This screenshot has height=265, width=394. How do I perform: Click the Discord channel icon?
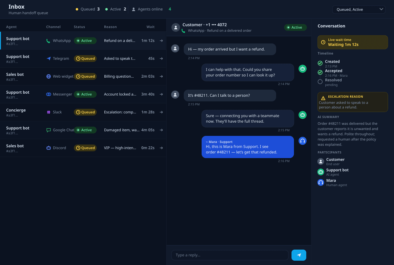[48, 148]
